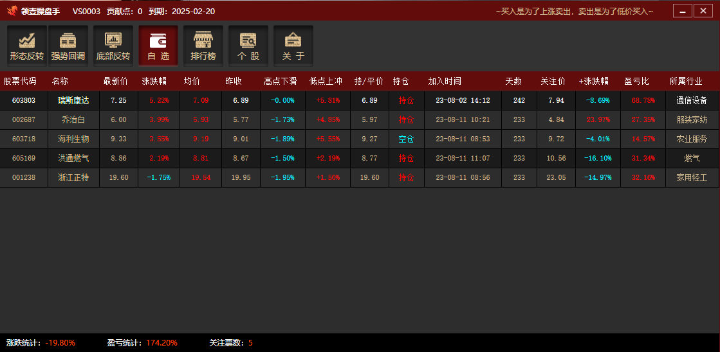
Task: Open the 排行榜 rankings
Action: point(203,46)
